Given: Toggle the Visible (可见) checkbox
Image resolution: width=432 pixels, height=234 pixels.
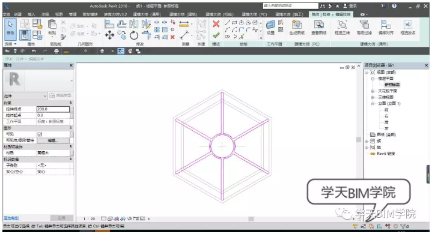Looking at the screenshot, I should point(40,134).
